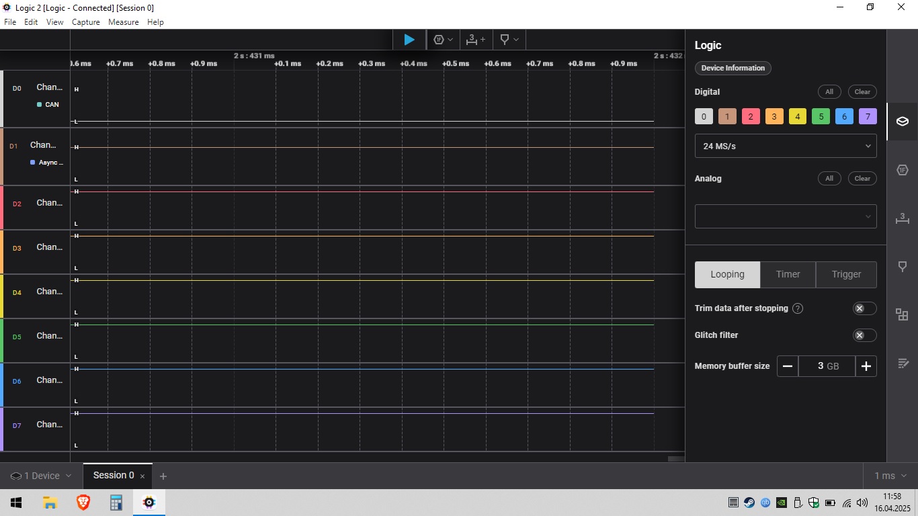Expand the 1 Device selector
The width and height of the screenshot is (918, 516).
coord(40,476)
